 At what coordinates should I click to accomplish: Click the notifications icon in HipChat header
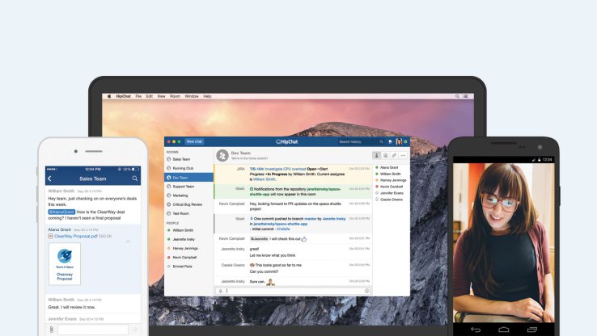pos(390,142)
